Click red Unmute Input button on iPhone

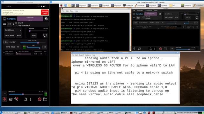45,12
